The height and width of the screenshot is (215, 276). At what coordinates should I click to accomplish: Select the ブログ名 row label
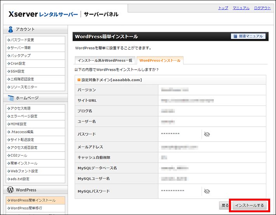(x=85, y=111)
